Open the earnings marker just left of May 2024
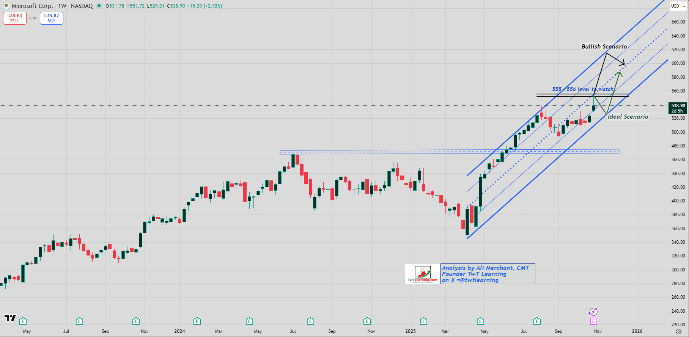This screenshot has width=689, height=337. tap(249, 321)
